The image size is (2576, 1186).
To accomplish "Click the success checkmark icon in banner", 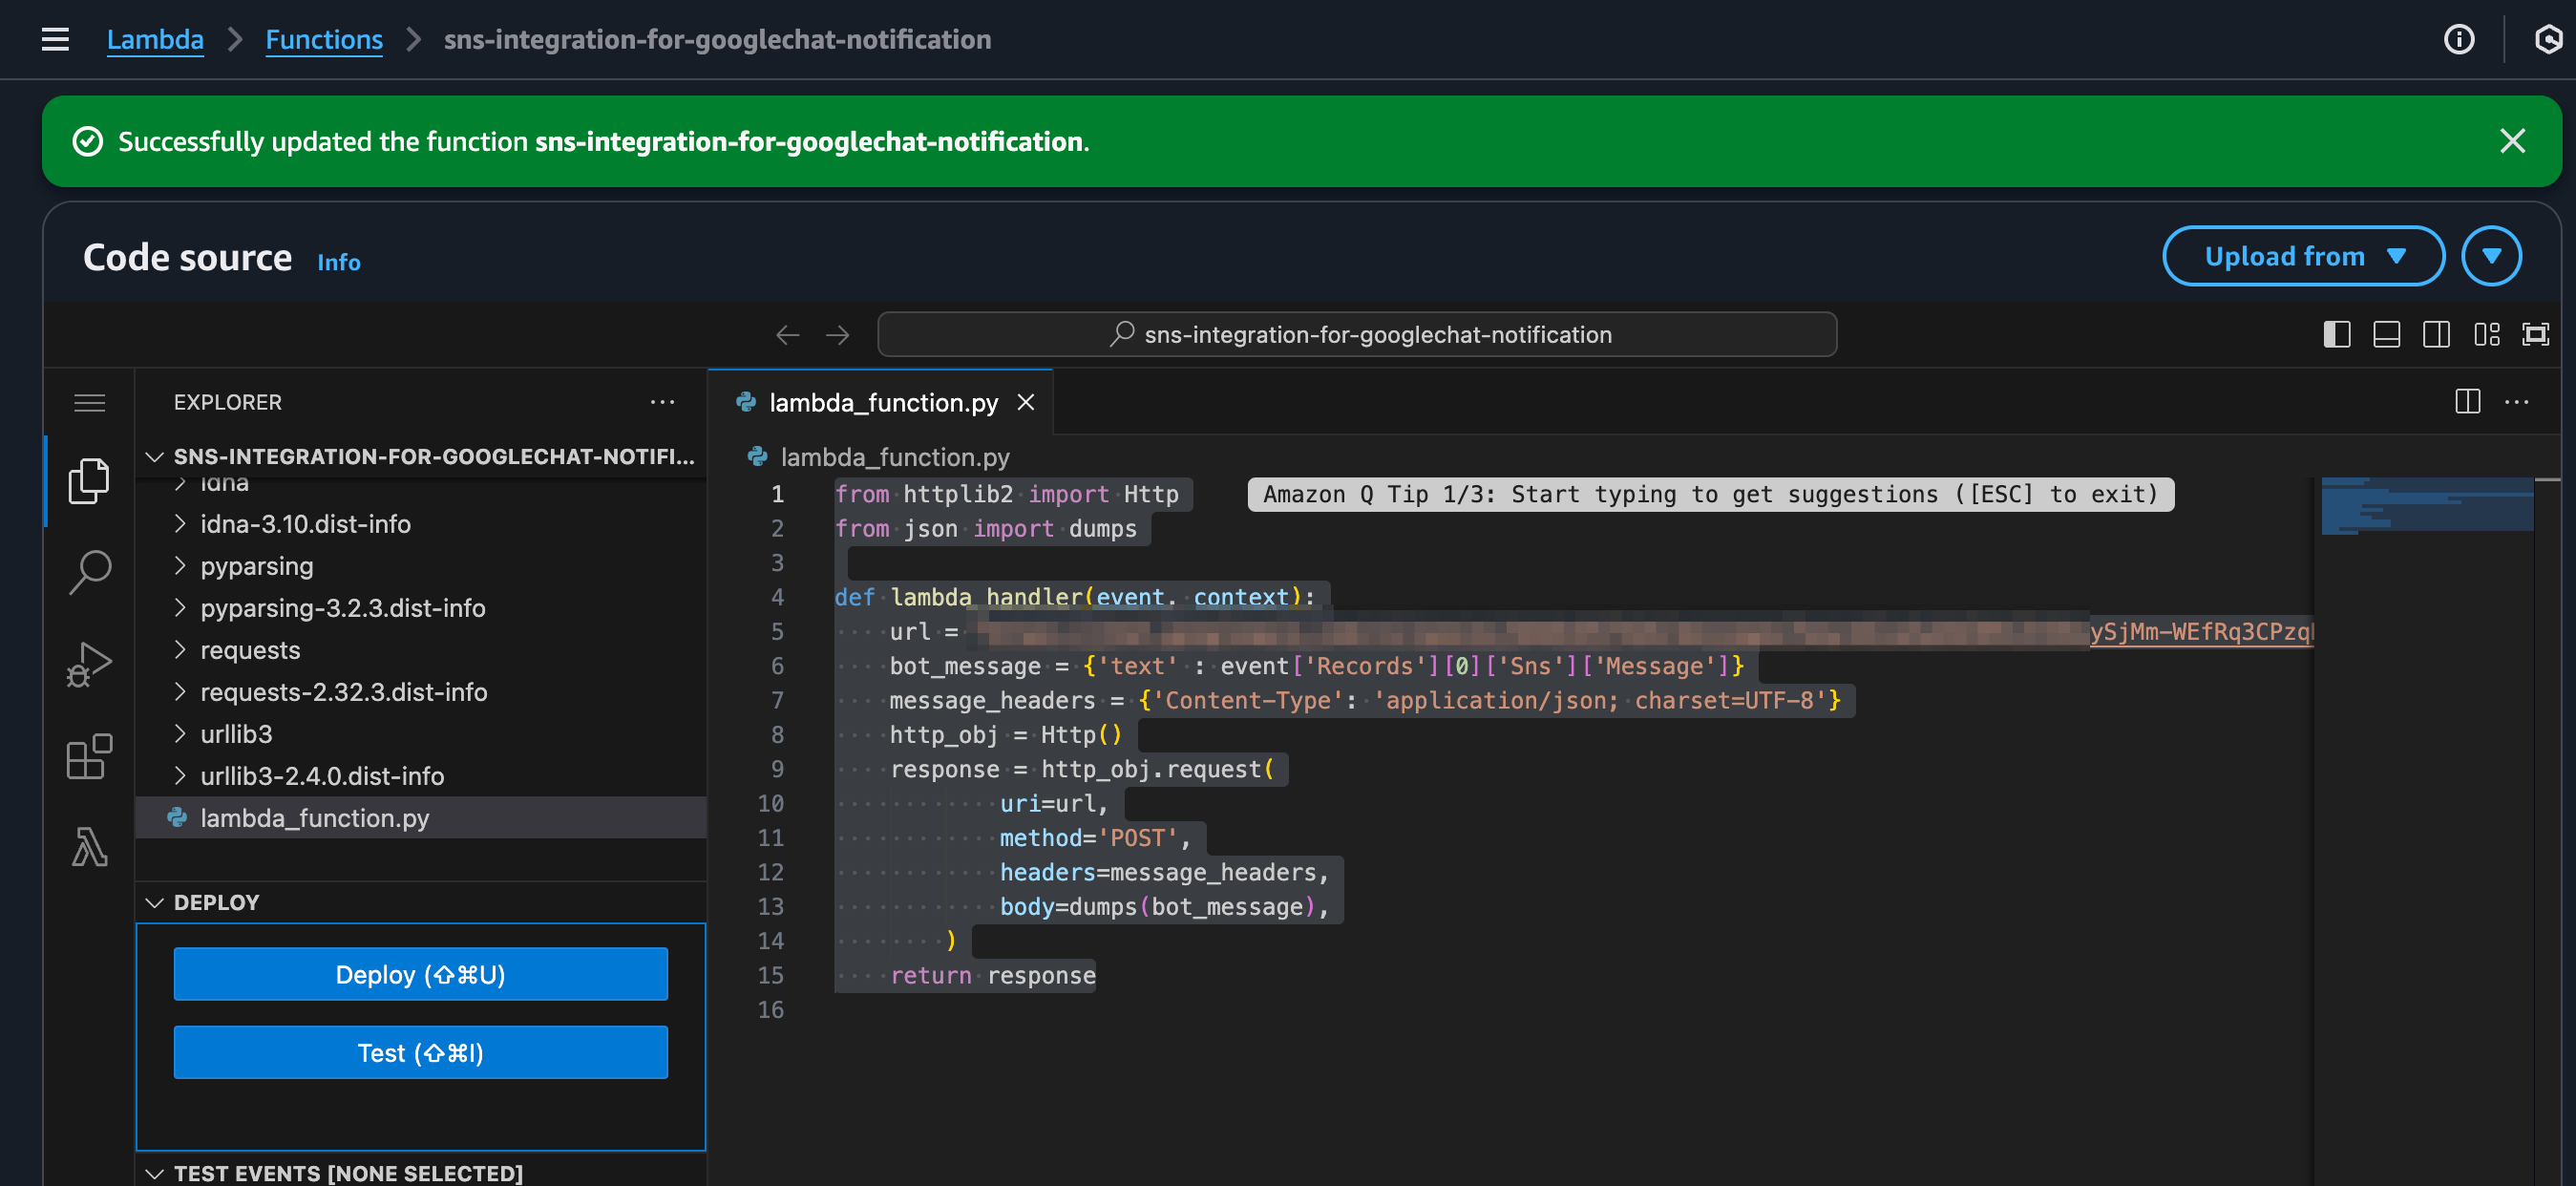I will tap(88, 141).
